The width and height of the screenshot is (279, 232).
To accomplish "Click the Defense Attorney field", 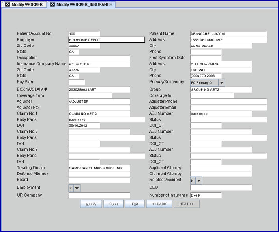I will 99,174.
